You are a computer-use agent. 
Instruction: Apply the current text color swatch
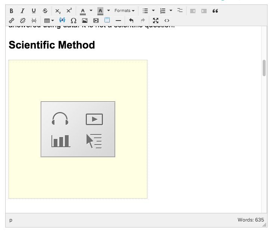(x=83, y=11)
